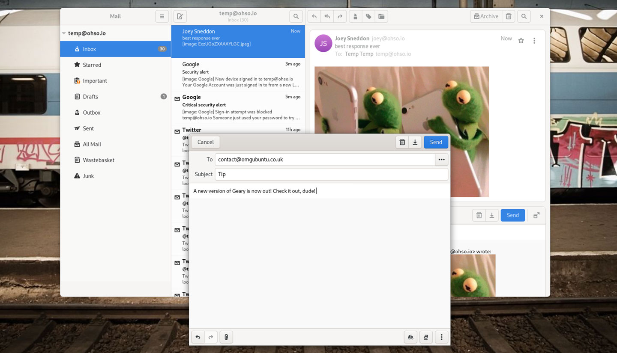The width and height of the screenshot is (617, 353).
Task: Click the trash icon beside Archive
Action: click(509, 16)
